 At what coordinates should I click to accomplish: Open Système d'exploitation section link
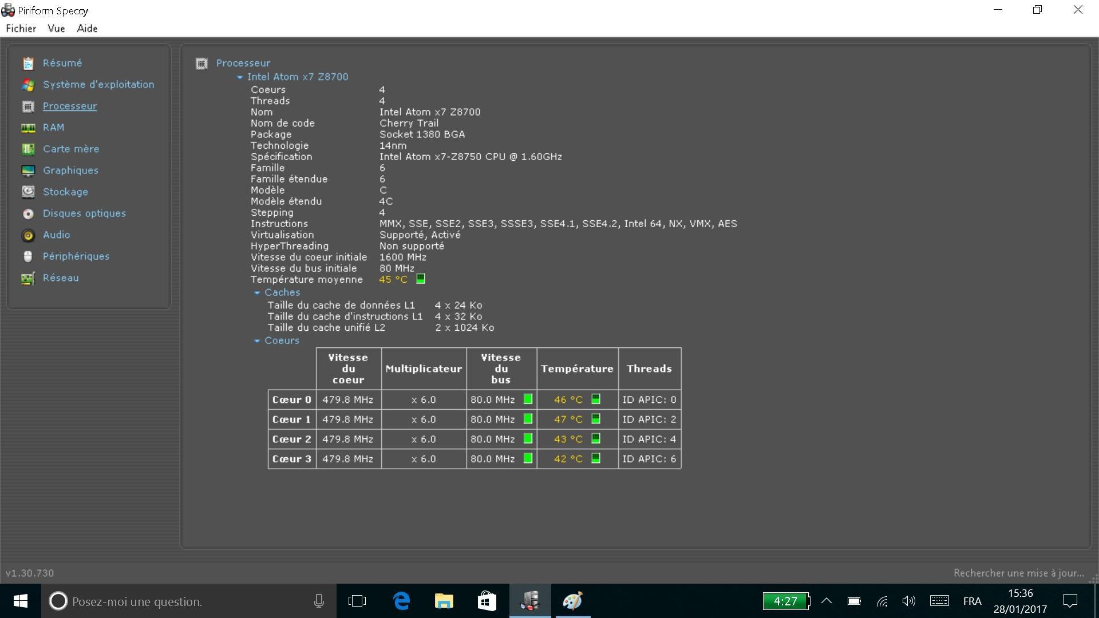pyautogui.click(x=98, y=85)
